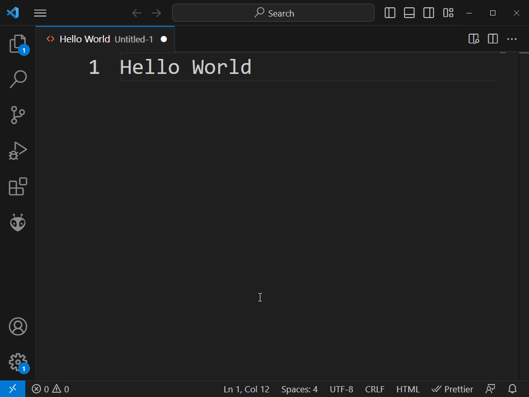Click the unsaved dot on Untitled-1 tab
Image resolution: width=529 pixels, height=397 pixels.
tap(164, 39)
